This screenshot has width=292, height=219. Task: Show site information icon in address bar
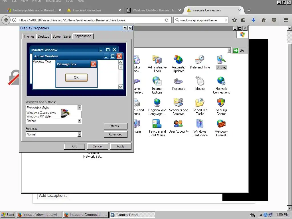click(14, 20)
